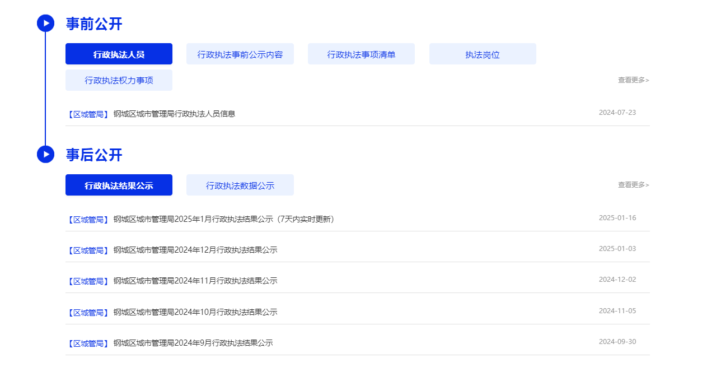Click the date 2025-01-16
Screen dimensions: 702x367
pyautogui.click(x=617, y=218)
